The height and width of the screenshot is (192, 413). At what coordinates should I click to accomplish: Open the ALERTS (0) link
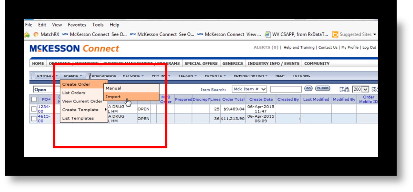pyautogui.click(x=266, y=47)
